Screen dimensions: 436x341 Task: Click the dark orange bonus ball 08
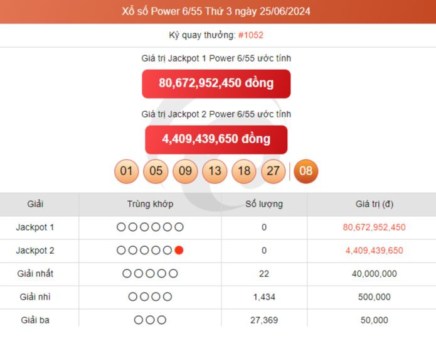[306, 171]
